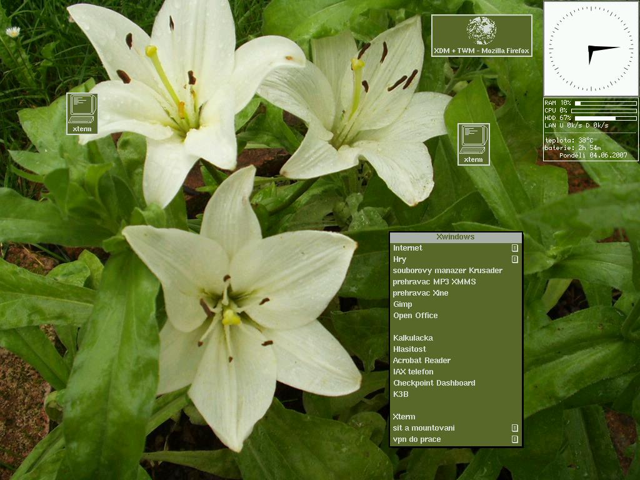This screenshot has width=640, height=480.
Task: Open the xterm icon on the left
Action: [82, 113]
